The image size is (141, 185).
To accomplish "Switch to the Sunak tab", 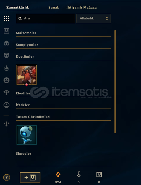I will click(54, 7).
